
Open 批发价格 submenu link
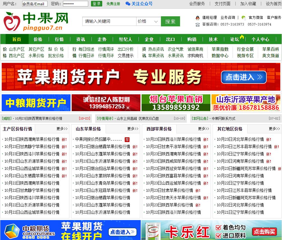[x=56, y=56]
